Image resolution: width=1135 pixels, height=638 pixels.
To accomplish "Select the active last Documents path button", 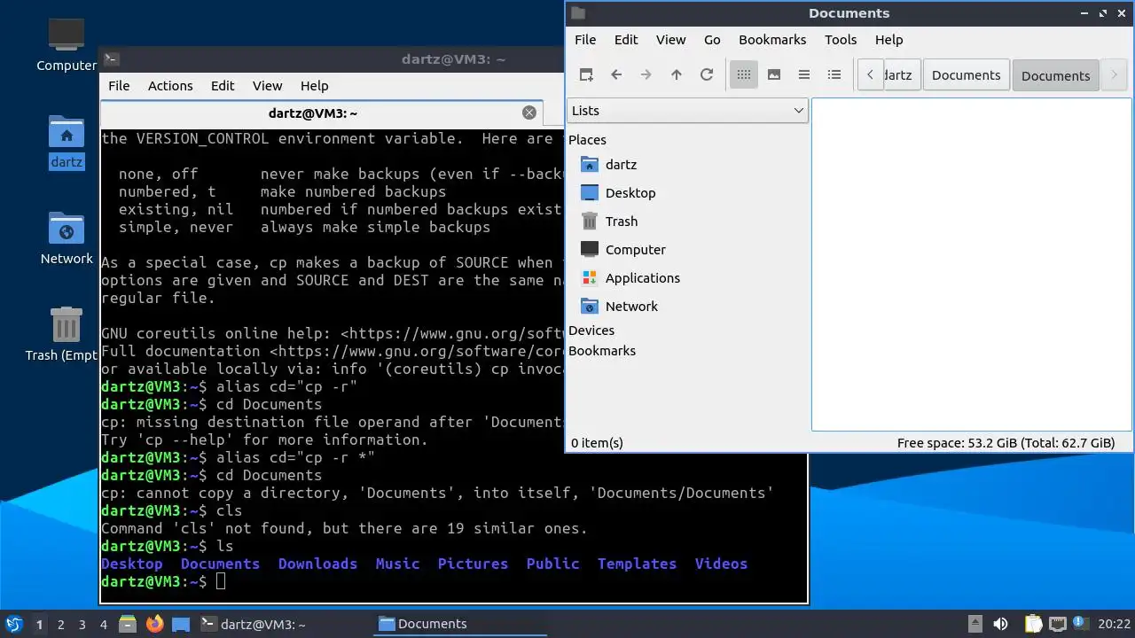I will click(x=1055, y=75).
